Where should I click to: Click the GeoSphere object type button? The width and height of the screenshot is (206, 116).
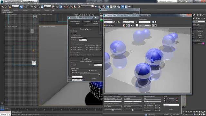pyautogui.click(x=200, y=31)
